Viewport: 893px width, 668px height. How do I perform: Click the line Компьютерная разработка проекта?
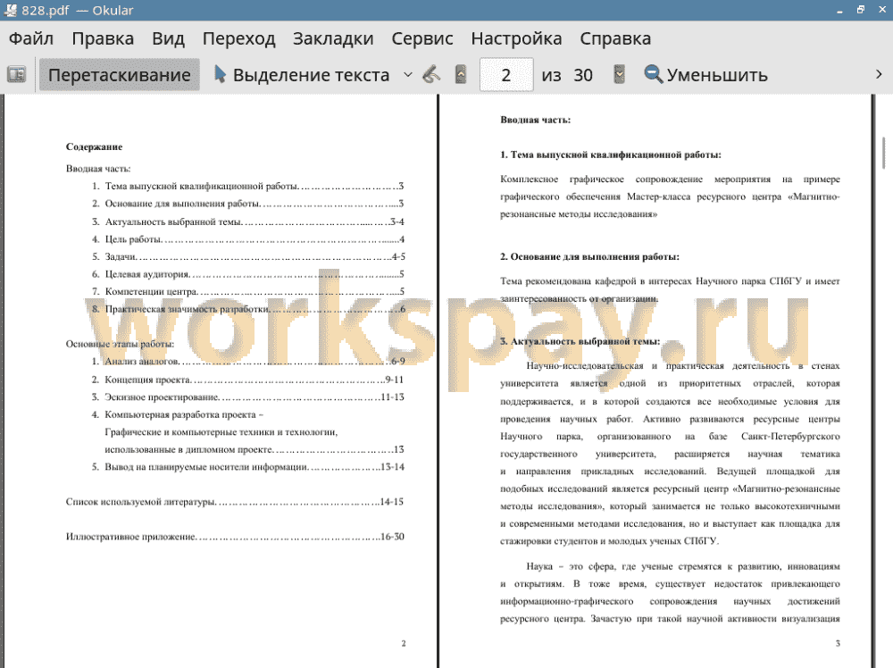pyautogui.click(x=178, y=414)
